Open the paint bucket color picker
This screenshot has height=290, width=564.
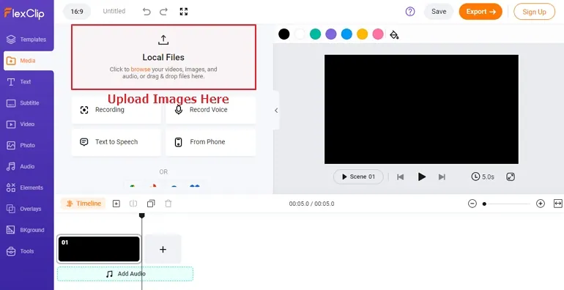[x=394, y=35]
